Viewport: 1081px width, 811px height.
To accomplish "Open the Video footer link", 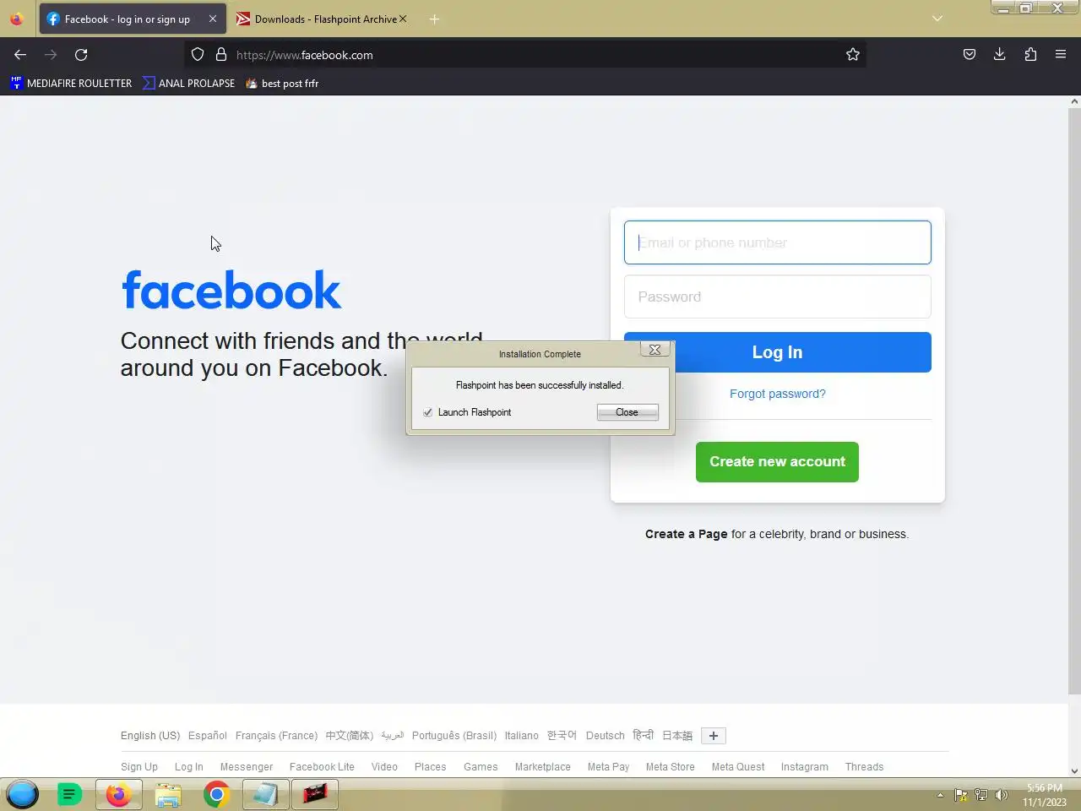I will tap(384, 767).
